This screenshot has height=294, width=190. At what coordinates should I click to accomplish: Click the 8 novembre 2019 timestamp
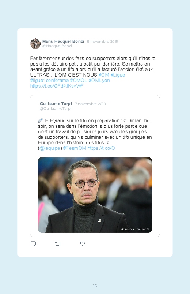[x=102, y=42]
